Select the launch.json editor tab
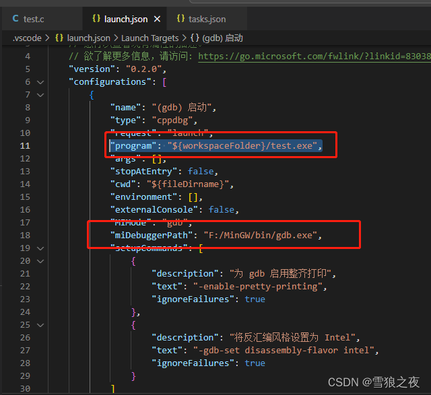Screen dimensions: 431x395 [124, 19]
